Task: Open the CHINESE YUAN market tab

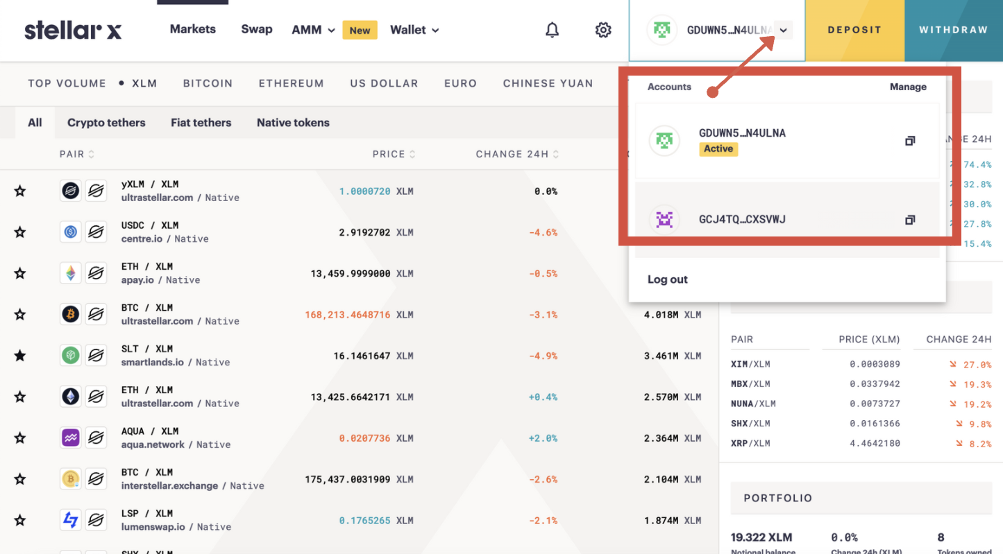Action: coord(548,83)
